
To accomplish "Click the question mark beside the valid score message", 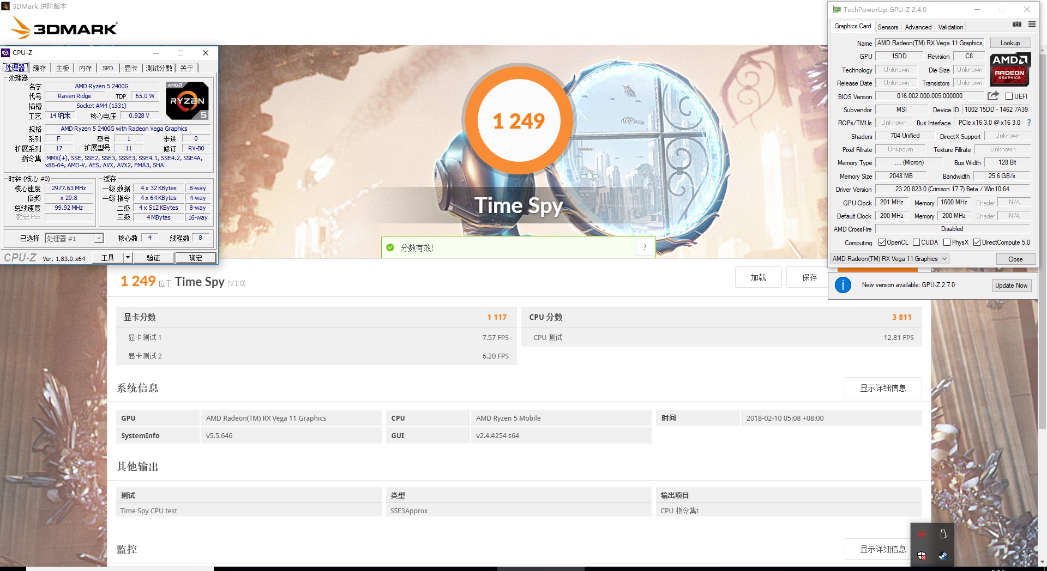I will 644,247.
